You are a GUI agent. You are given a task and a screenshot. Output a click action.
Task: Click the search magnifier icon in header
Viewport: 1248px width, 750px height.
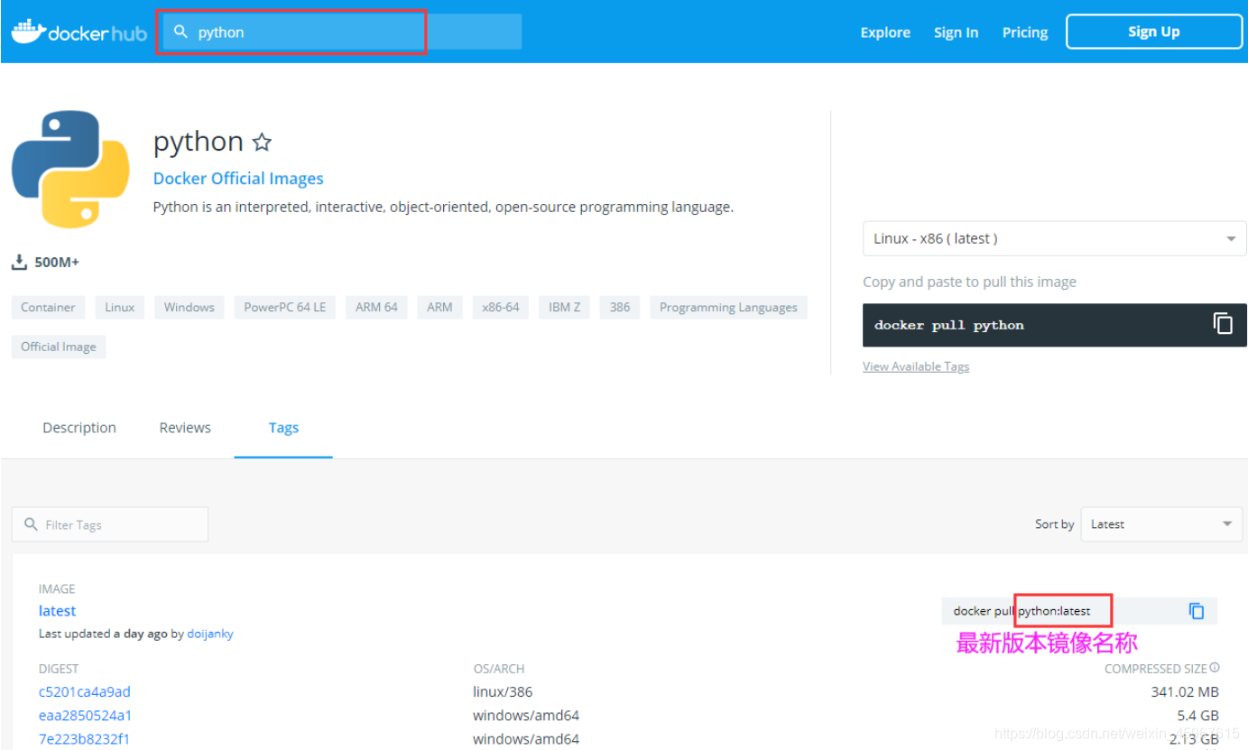click(x=180, y=32)
